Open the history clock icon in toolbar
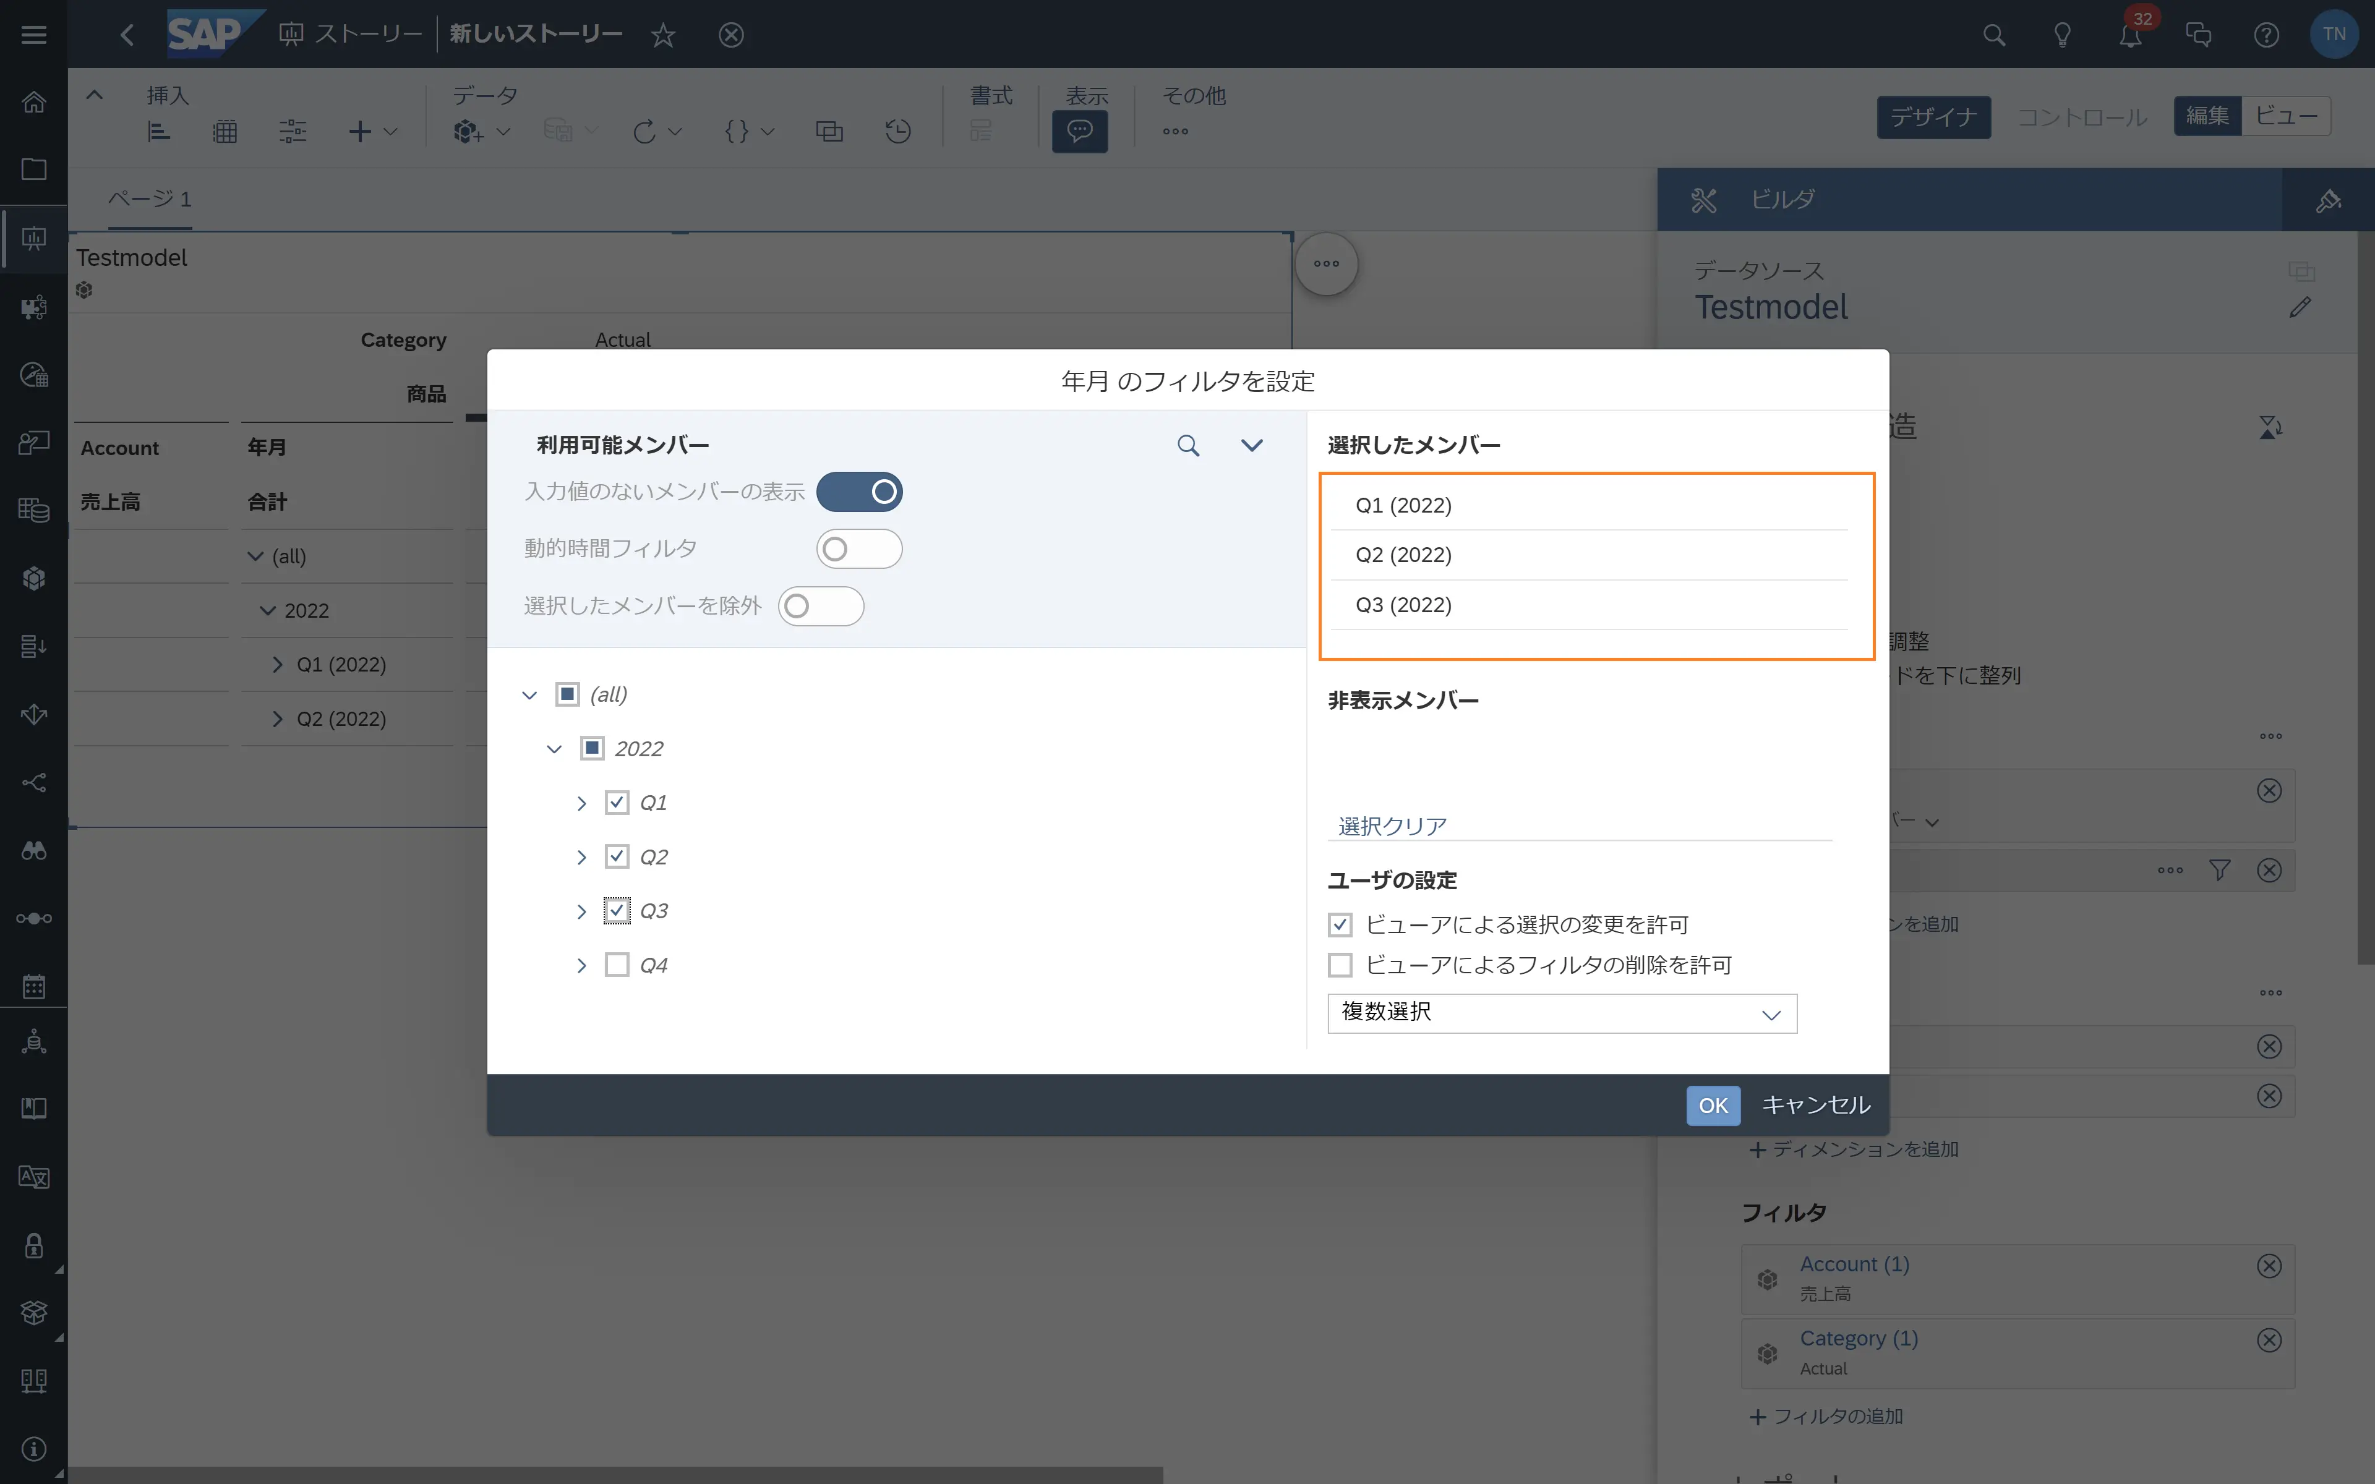The width and height of the screenshot is (2375, 1484). [898, 130]
